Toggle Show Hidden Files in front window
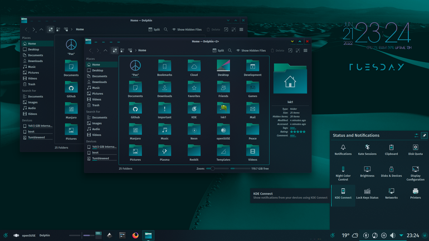The width and height of the screenshot is (429, 241). tap(251, 51)
